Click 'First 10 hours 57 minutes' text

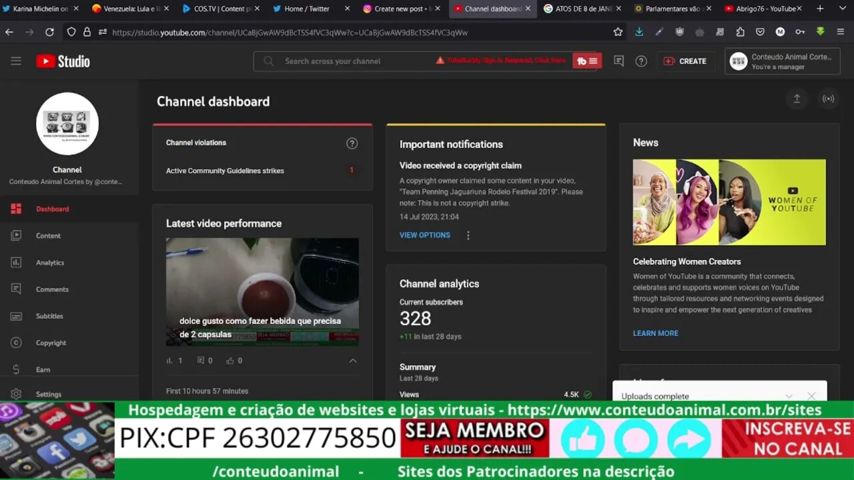pyautogui.click(x=207, y=391)
